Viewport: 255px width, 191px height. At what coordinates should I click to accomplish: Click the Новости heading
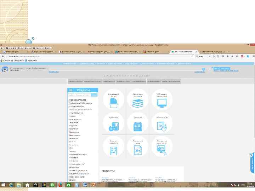pyautogui.click(x=108, y=171)
